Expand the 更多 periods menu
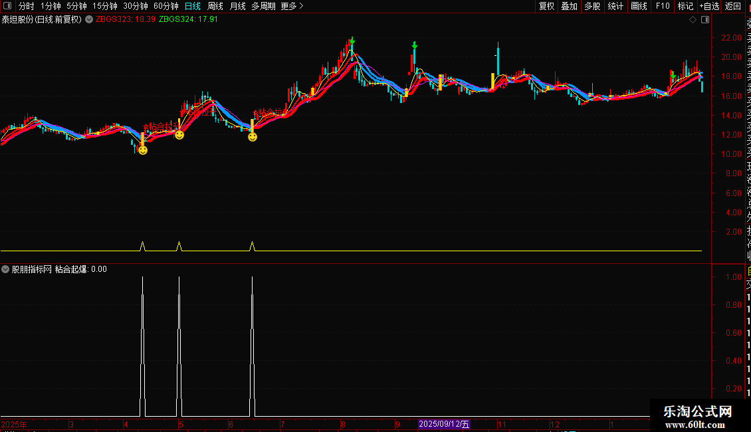Image resolution: width=751 pixels, height=432 pixels. 292,6
